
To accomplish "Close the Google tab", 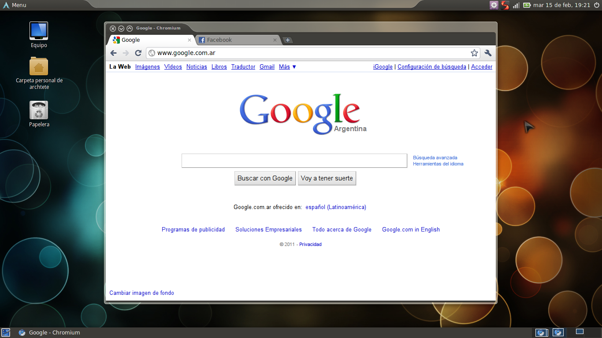I will tap(190, 40).
